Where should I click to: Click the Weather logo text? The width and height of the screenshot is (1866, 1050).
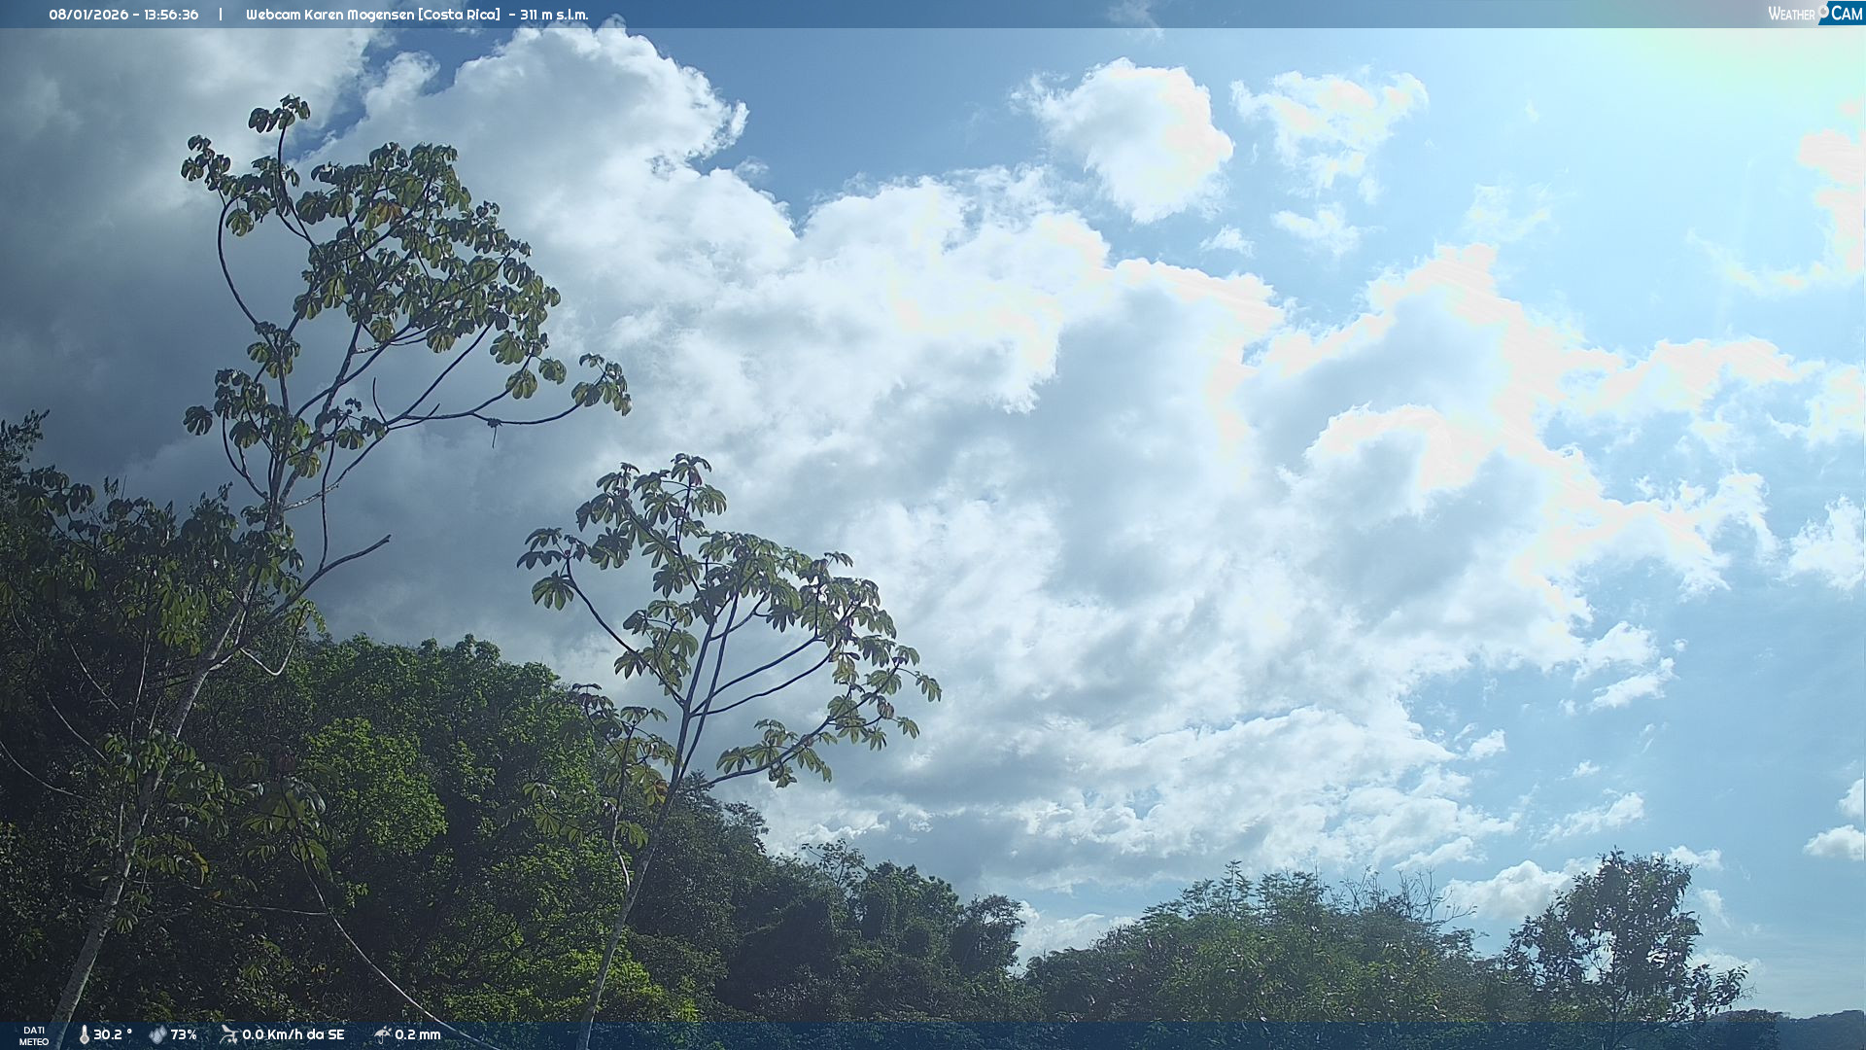click(1791, 15)
